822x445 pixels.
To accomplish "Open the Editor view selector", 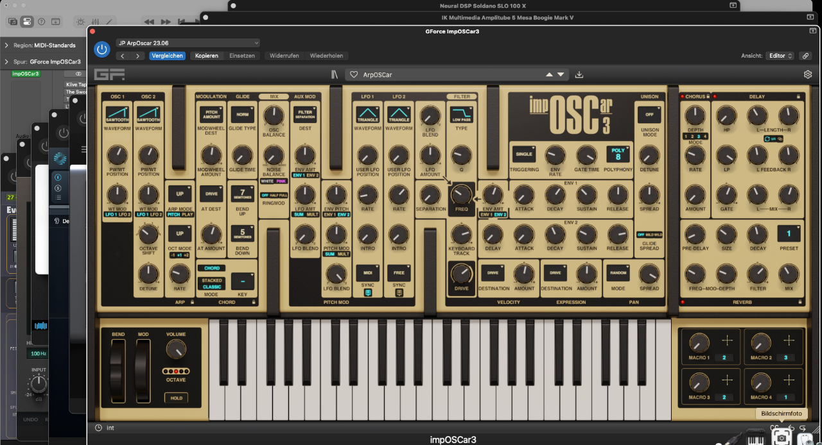I will pos(781,56).
